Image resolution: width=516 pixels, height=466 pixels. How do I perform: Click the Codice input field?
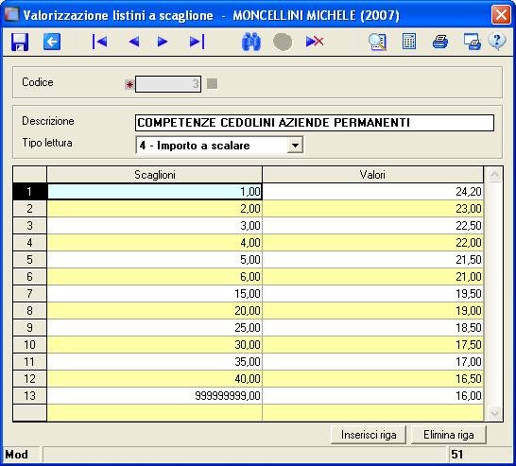[x=168, y=84]
